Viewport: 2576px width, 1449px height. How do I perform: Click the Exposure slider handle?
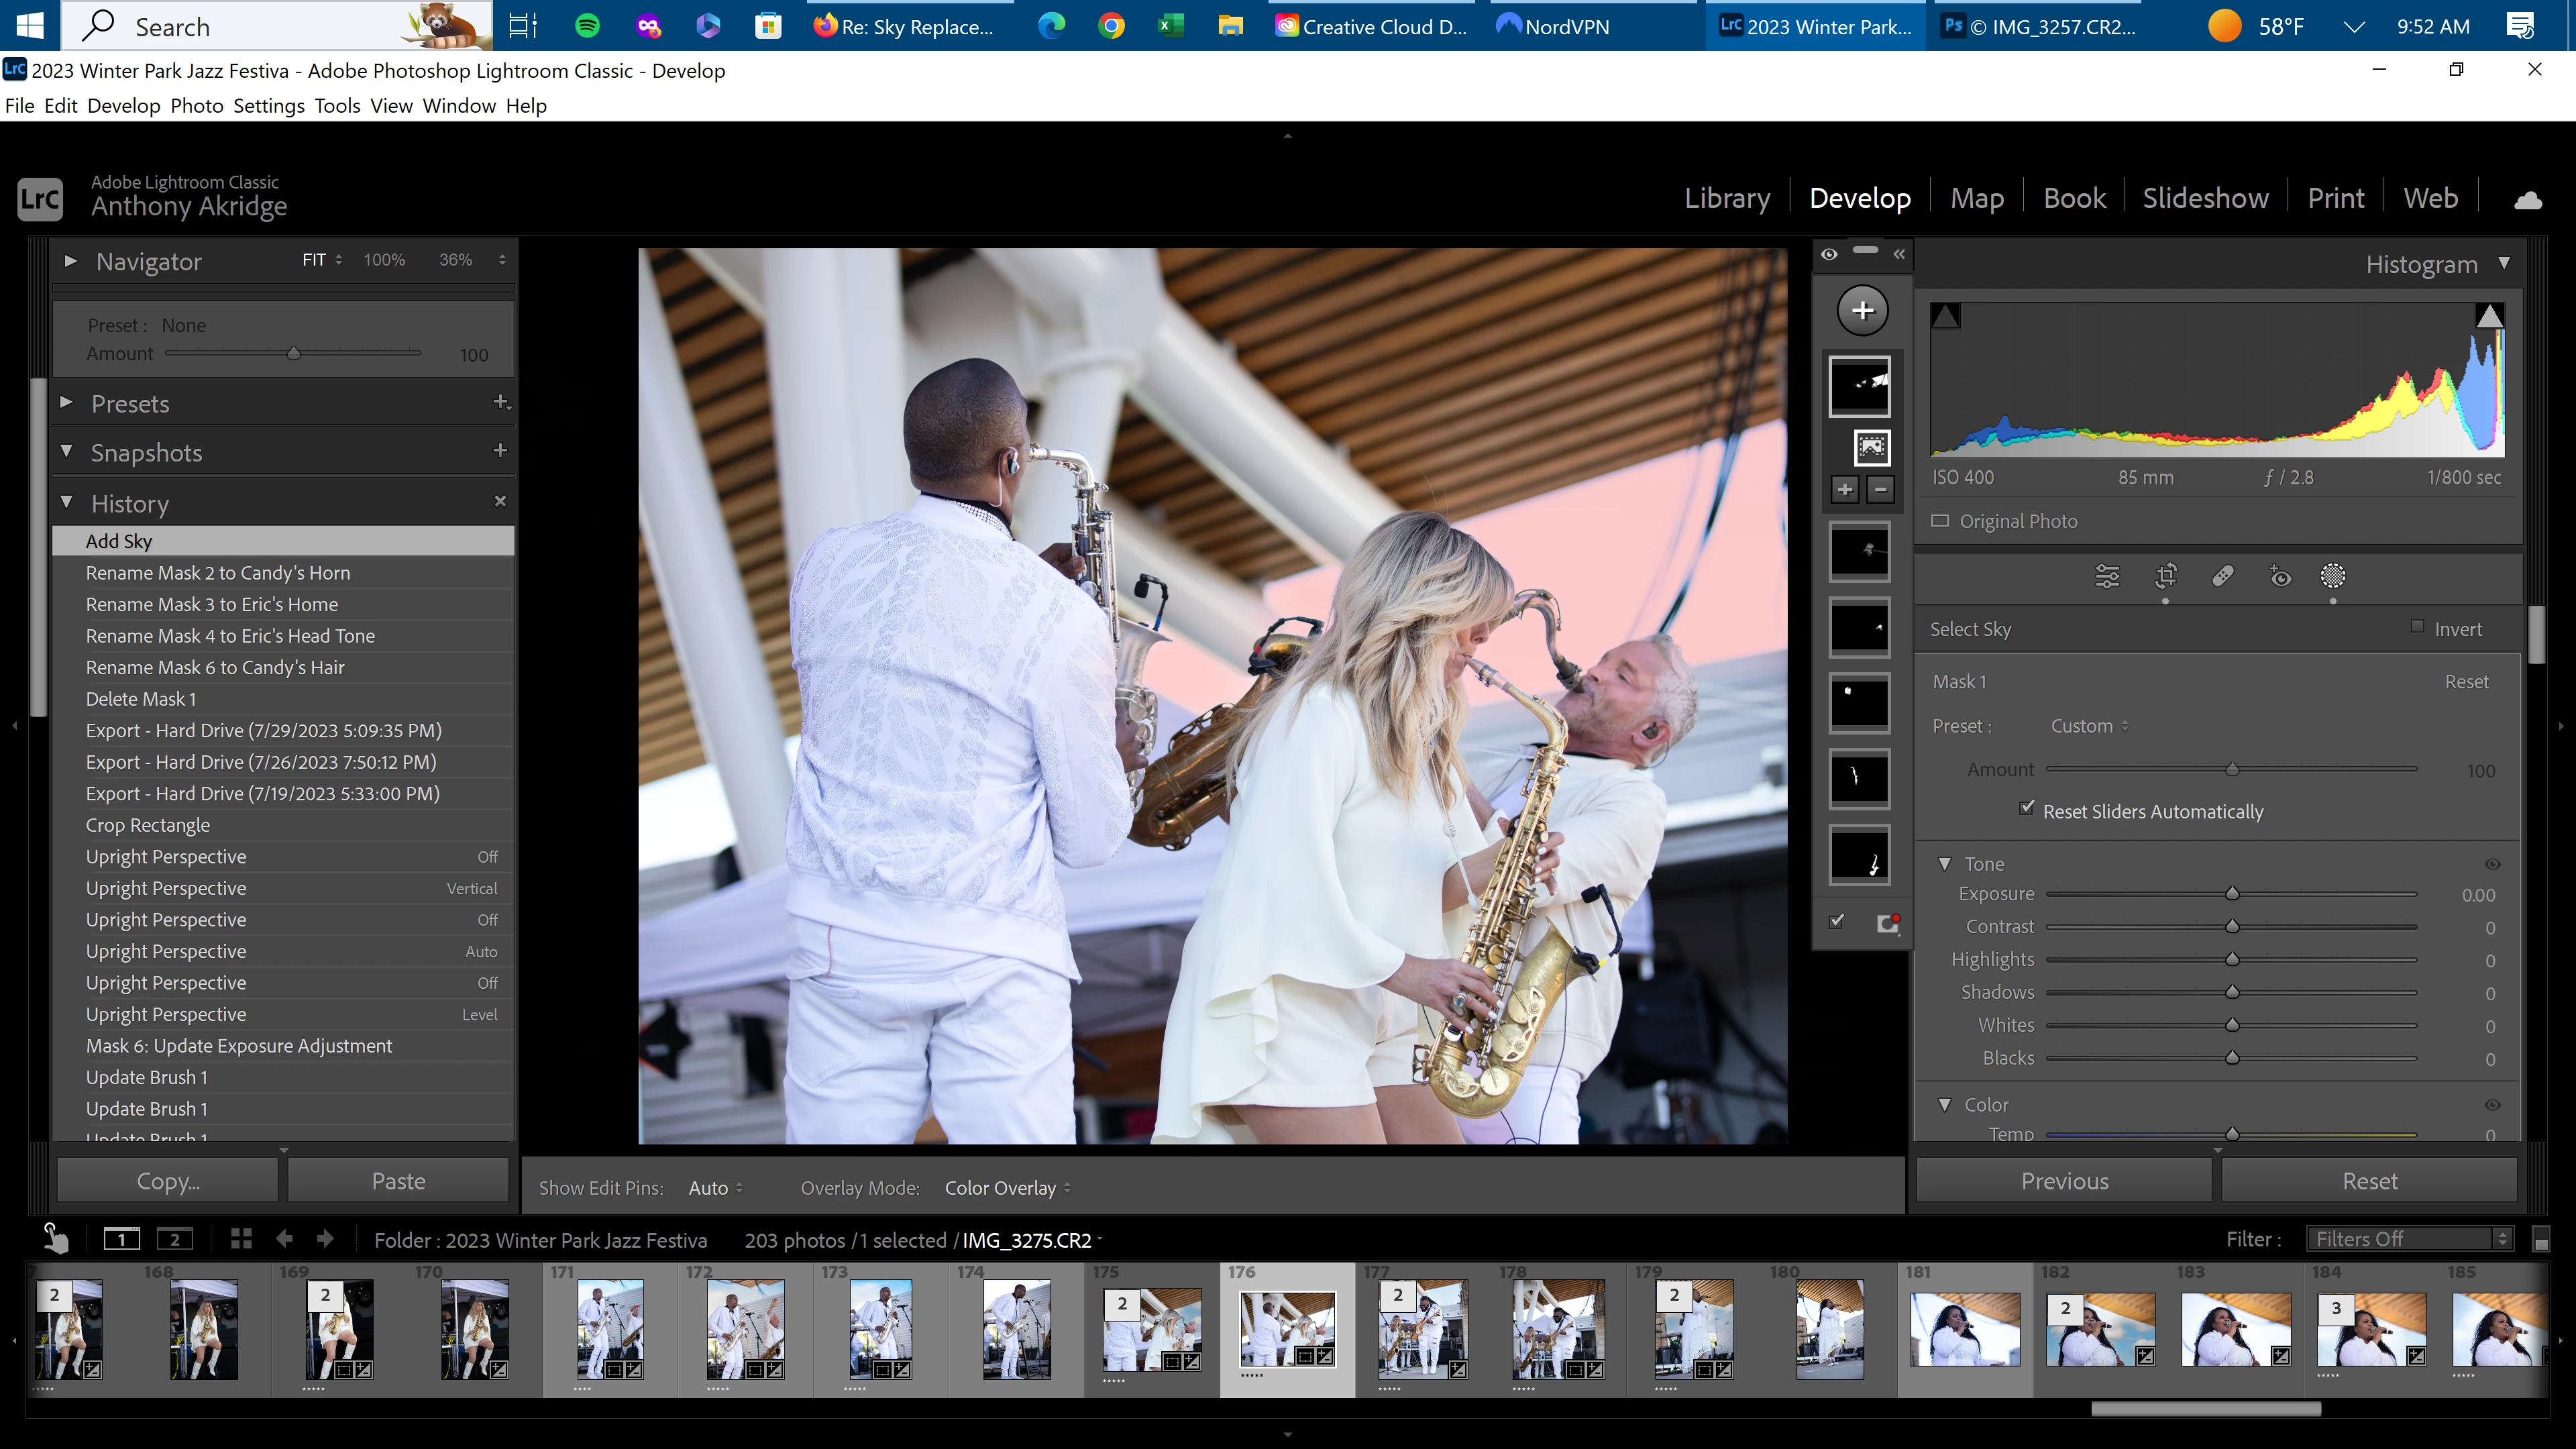2232,894
